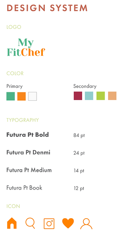Select the Futura Pt Medium label
Screen dimensions: 124x236
pos(29,170)
